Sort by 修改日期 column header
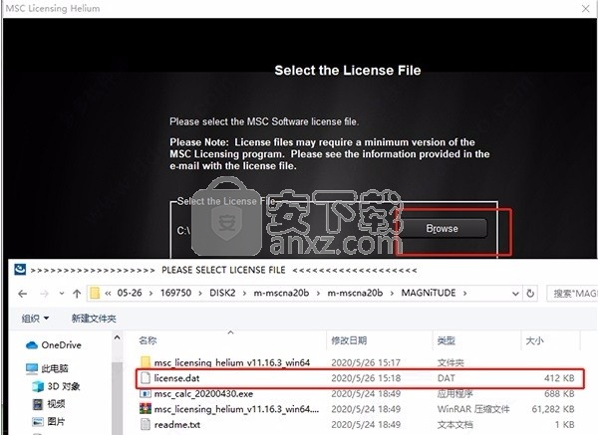The height and width of the screenshot is (435, 598). click(x=349, y=340)
